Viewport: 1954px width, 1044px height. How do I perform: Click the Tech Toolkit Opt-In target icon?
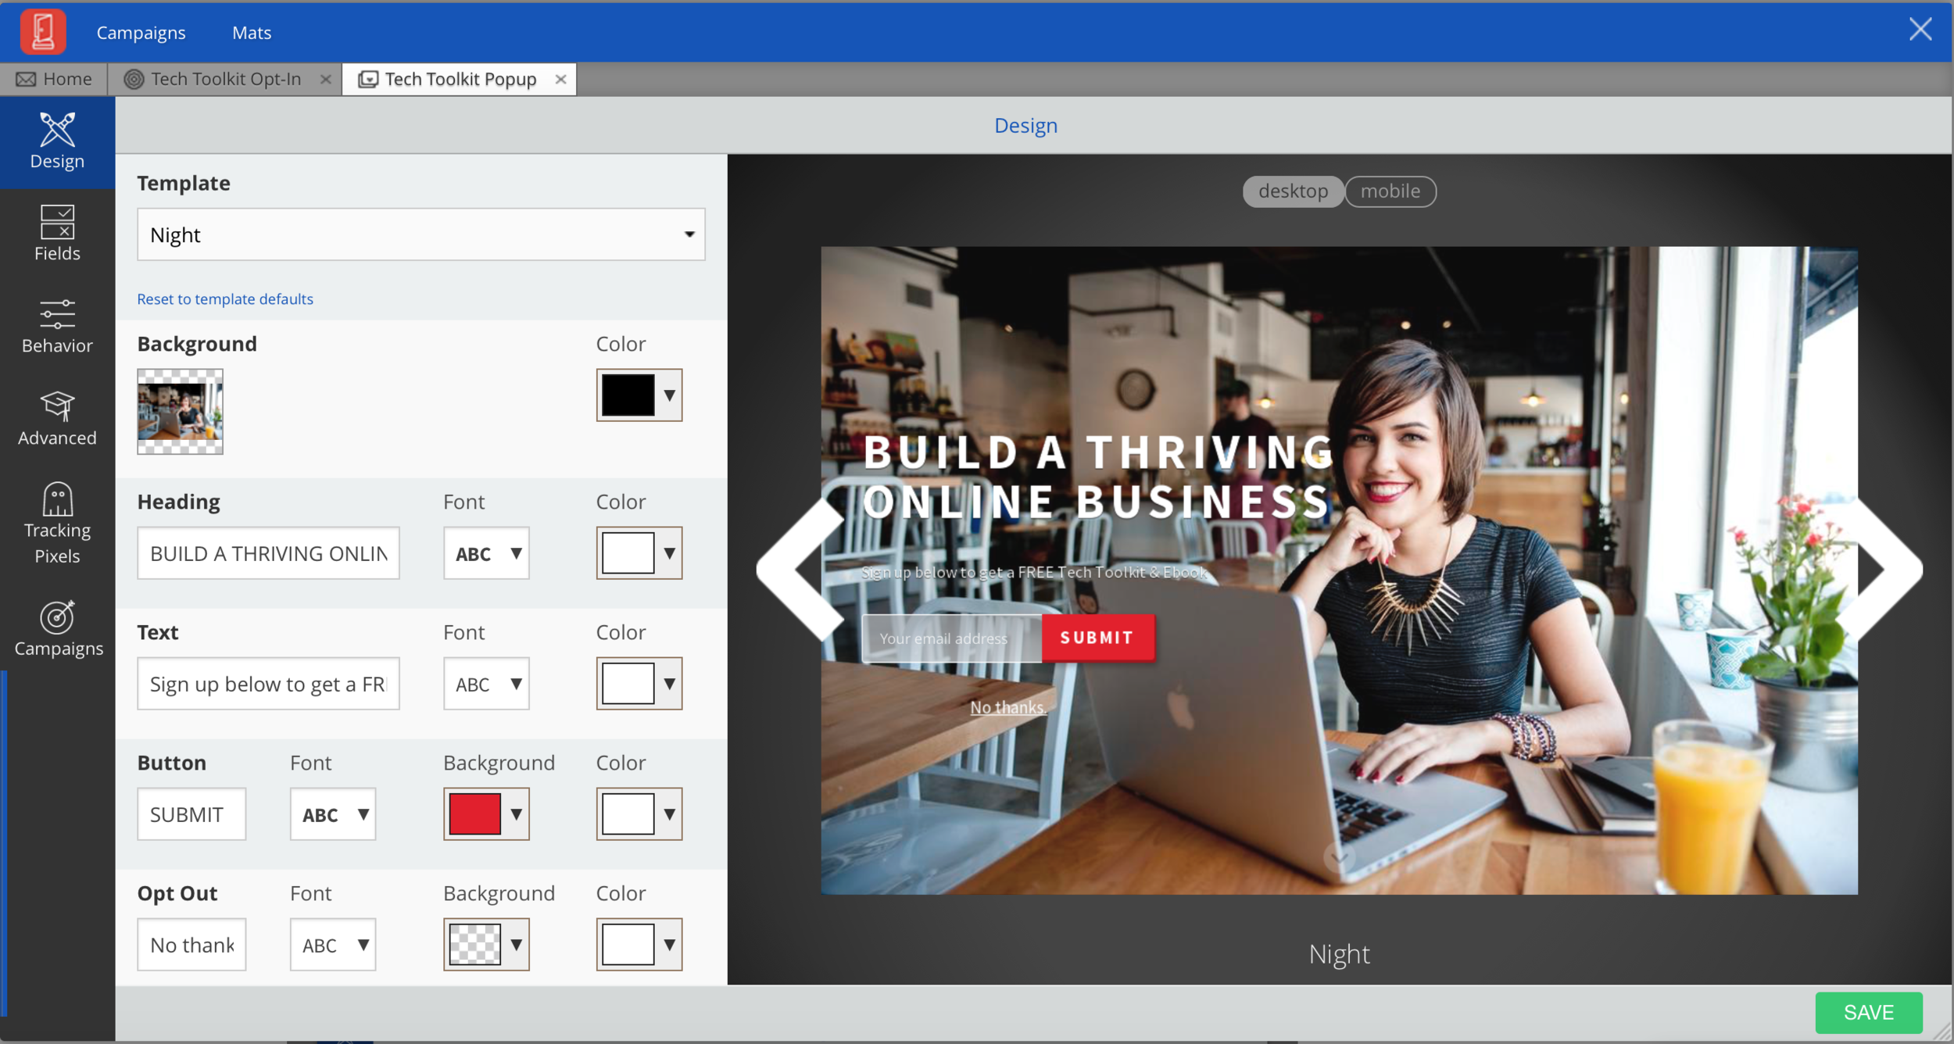(x=134, y=79)
